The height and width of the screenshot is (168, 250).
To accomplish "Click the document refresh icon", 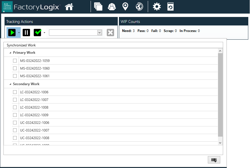I will [170, 7].
